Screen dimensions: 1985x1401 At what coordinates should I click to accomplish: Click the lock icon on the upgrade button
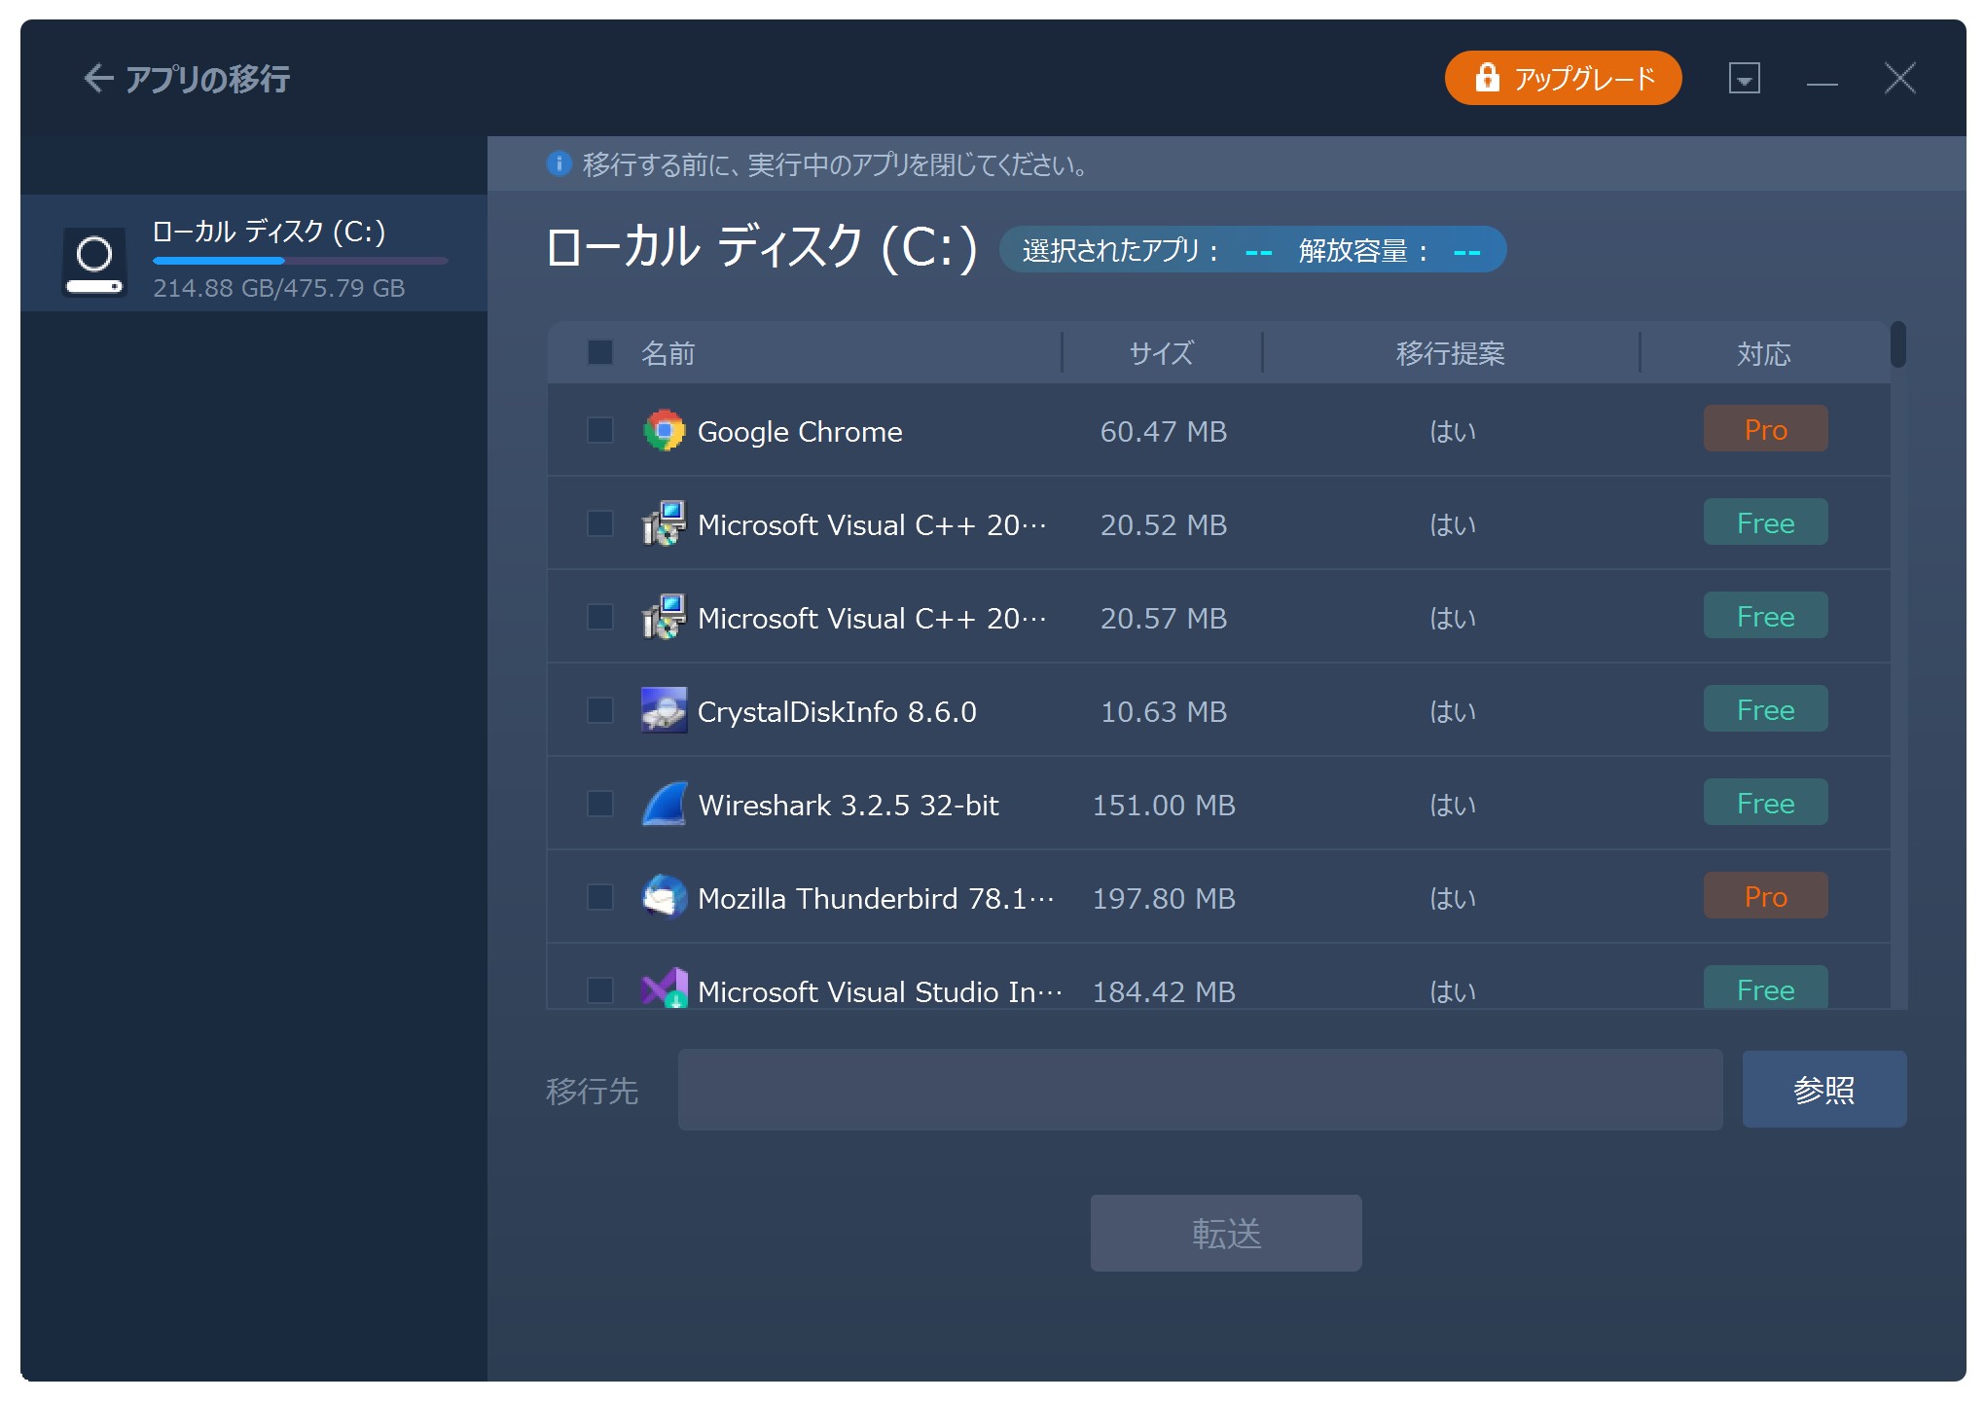pos(1488,77)
